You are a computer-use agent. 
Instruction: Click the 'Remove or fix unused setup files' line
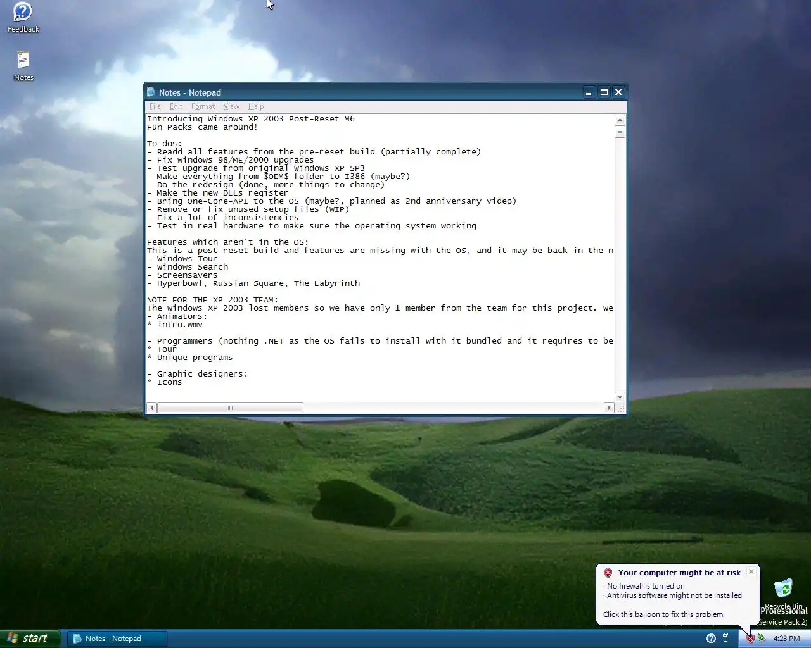click(248, 209)
